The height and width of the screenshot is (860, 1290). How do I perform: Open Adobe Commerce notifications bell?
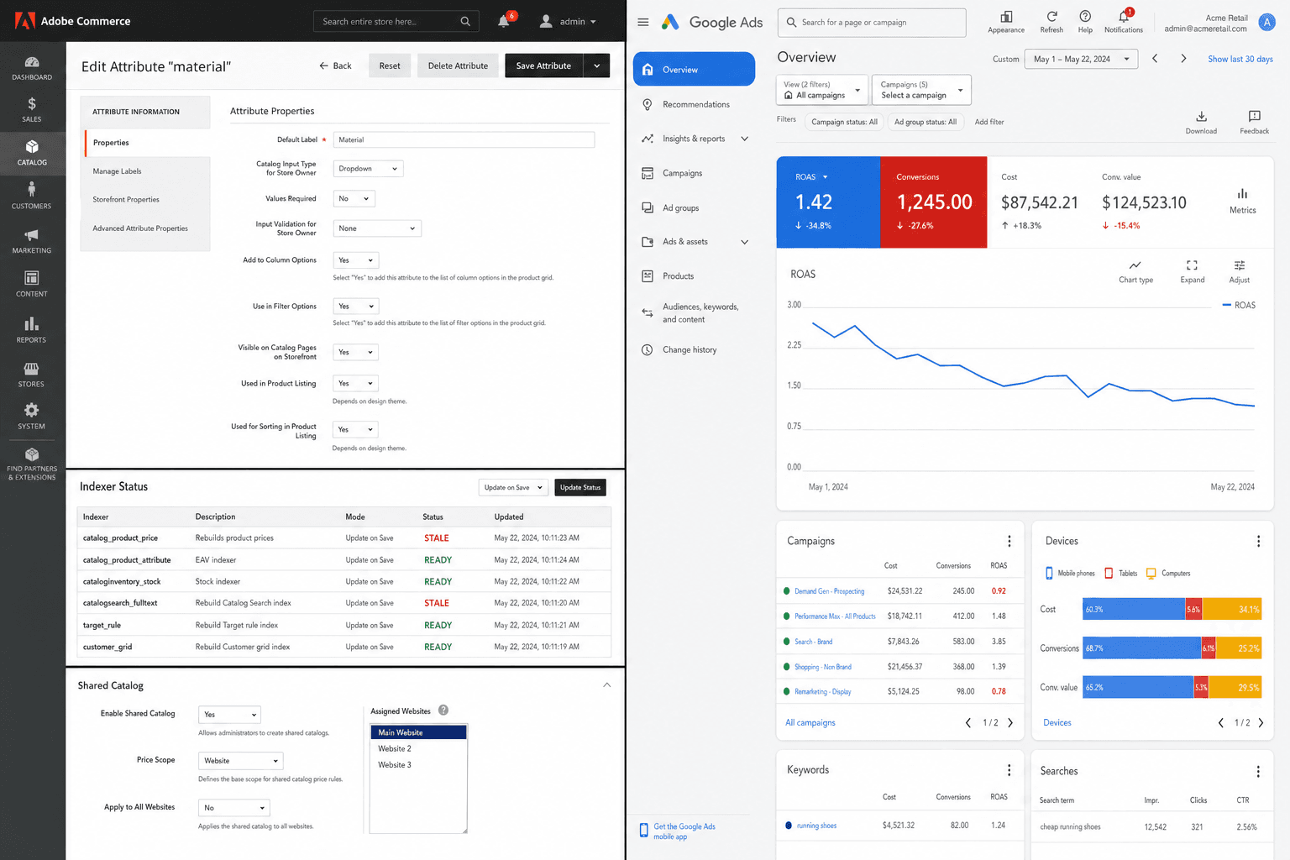[504, 21]
